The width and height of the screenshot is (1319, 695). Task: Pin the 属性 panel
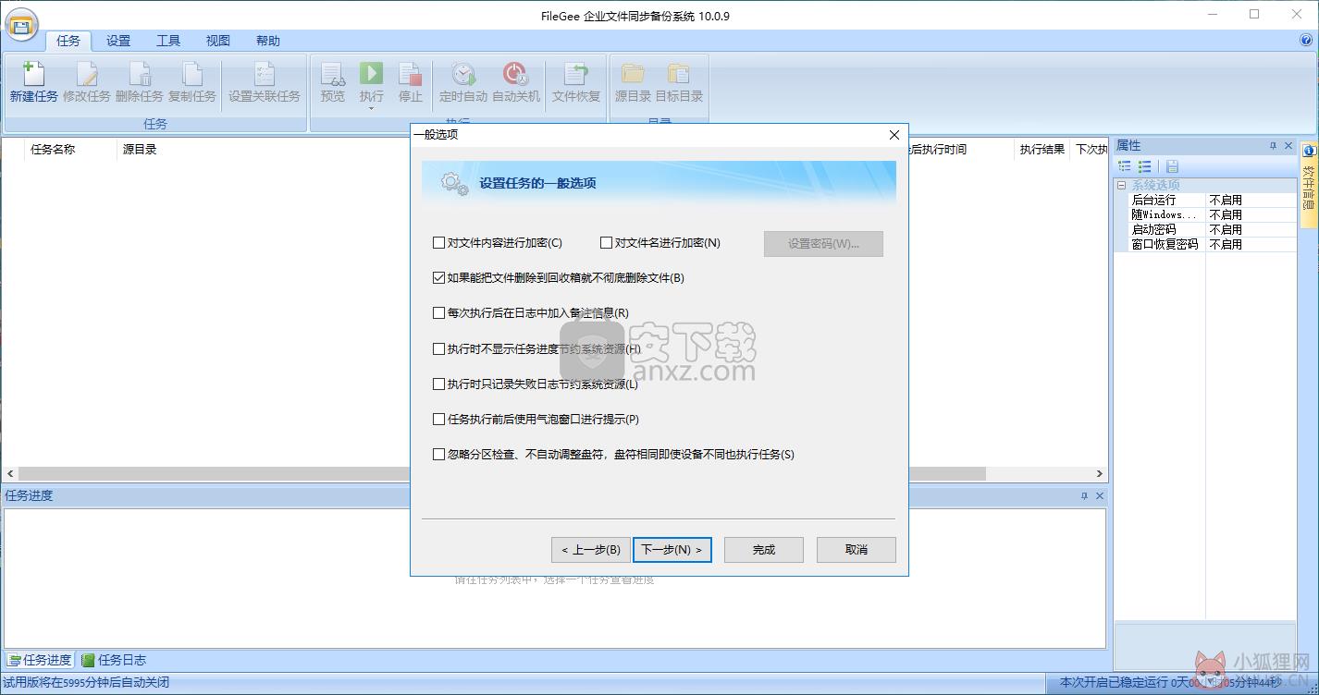tap(1273, 146)
